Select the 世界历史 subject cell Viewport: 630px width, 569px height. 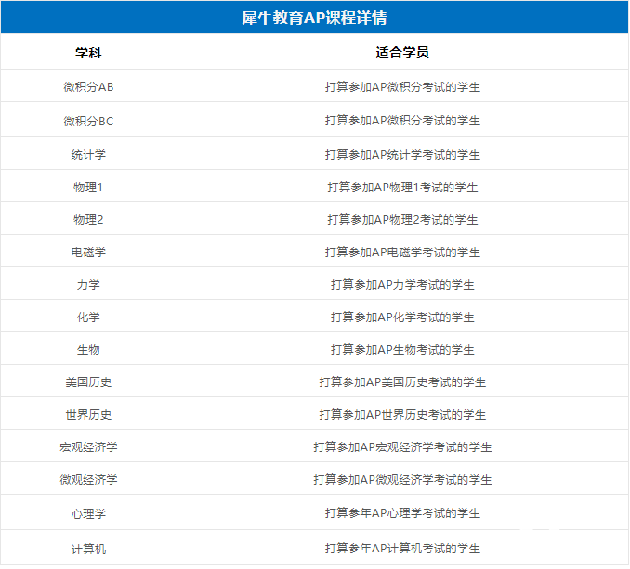point(88,415)
